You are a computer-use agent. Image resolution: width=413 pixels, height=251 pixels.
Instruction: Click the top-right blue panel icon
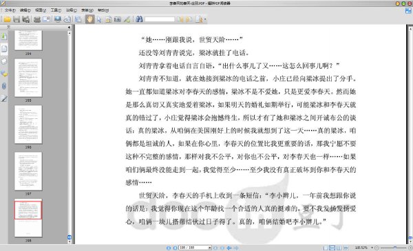(408, 11)
